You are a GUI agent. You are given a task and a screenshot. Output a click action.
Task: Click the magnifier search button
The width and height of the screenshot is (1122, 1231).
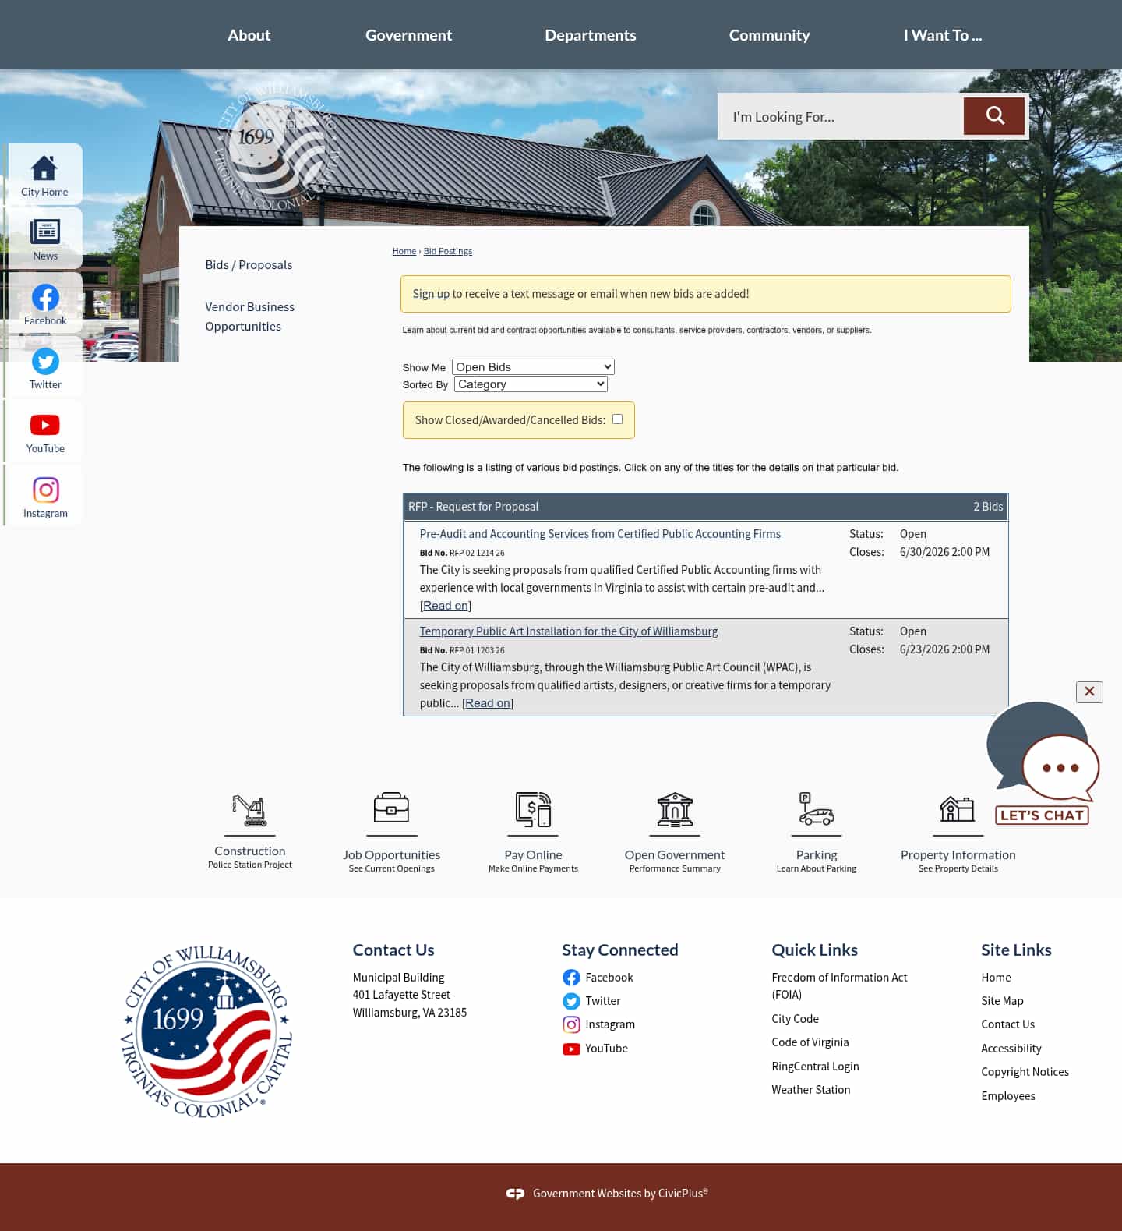click(x=994, y=116)
